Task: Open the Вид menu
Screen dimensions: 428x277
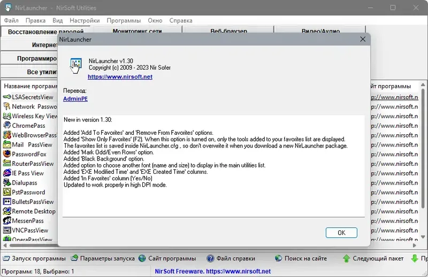Action: click(x=58, y=20)
